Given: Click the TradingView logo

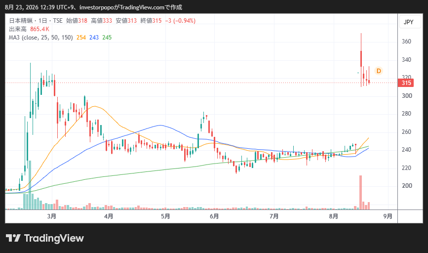Looking at the screenshot, I should point(45,238).
